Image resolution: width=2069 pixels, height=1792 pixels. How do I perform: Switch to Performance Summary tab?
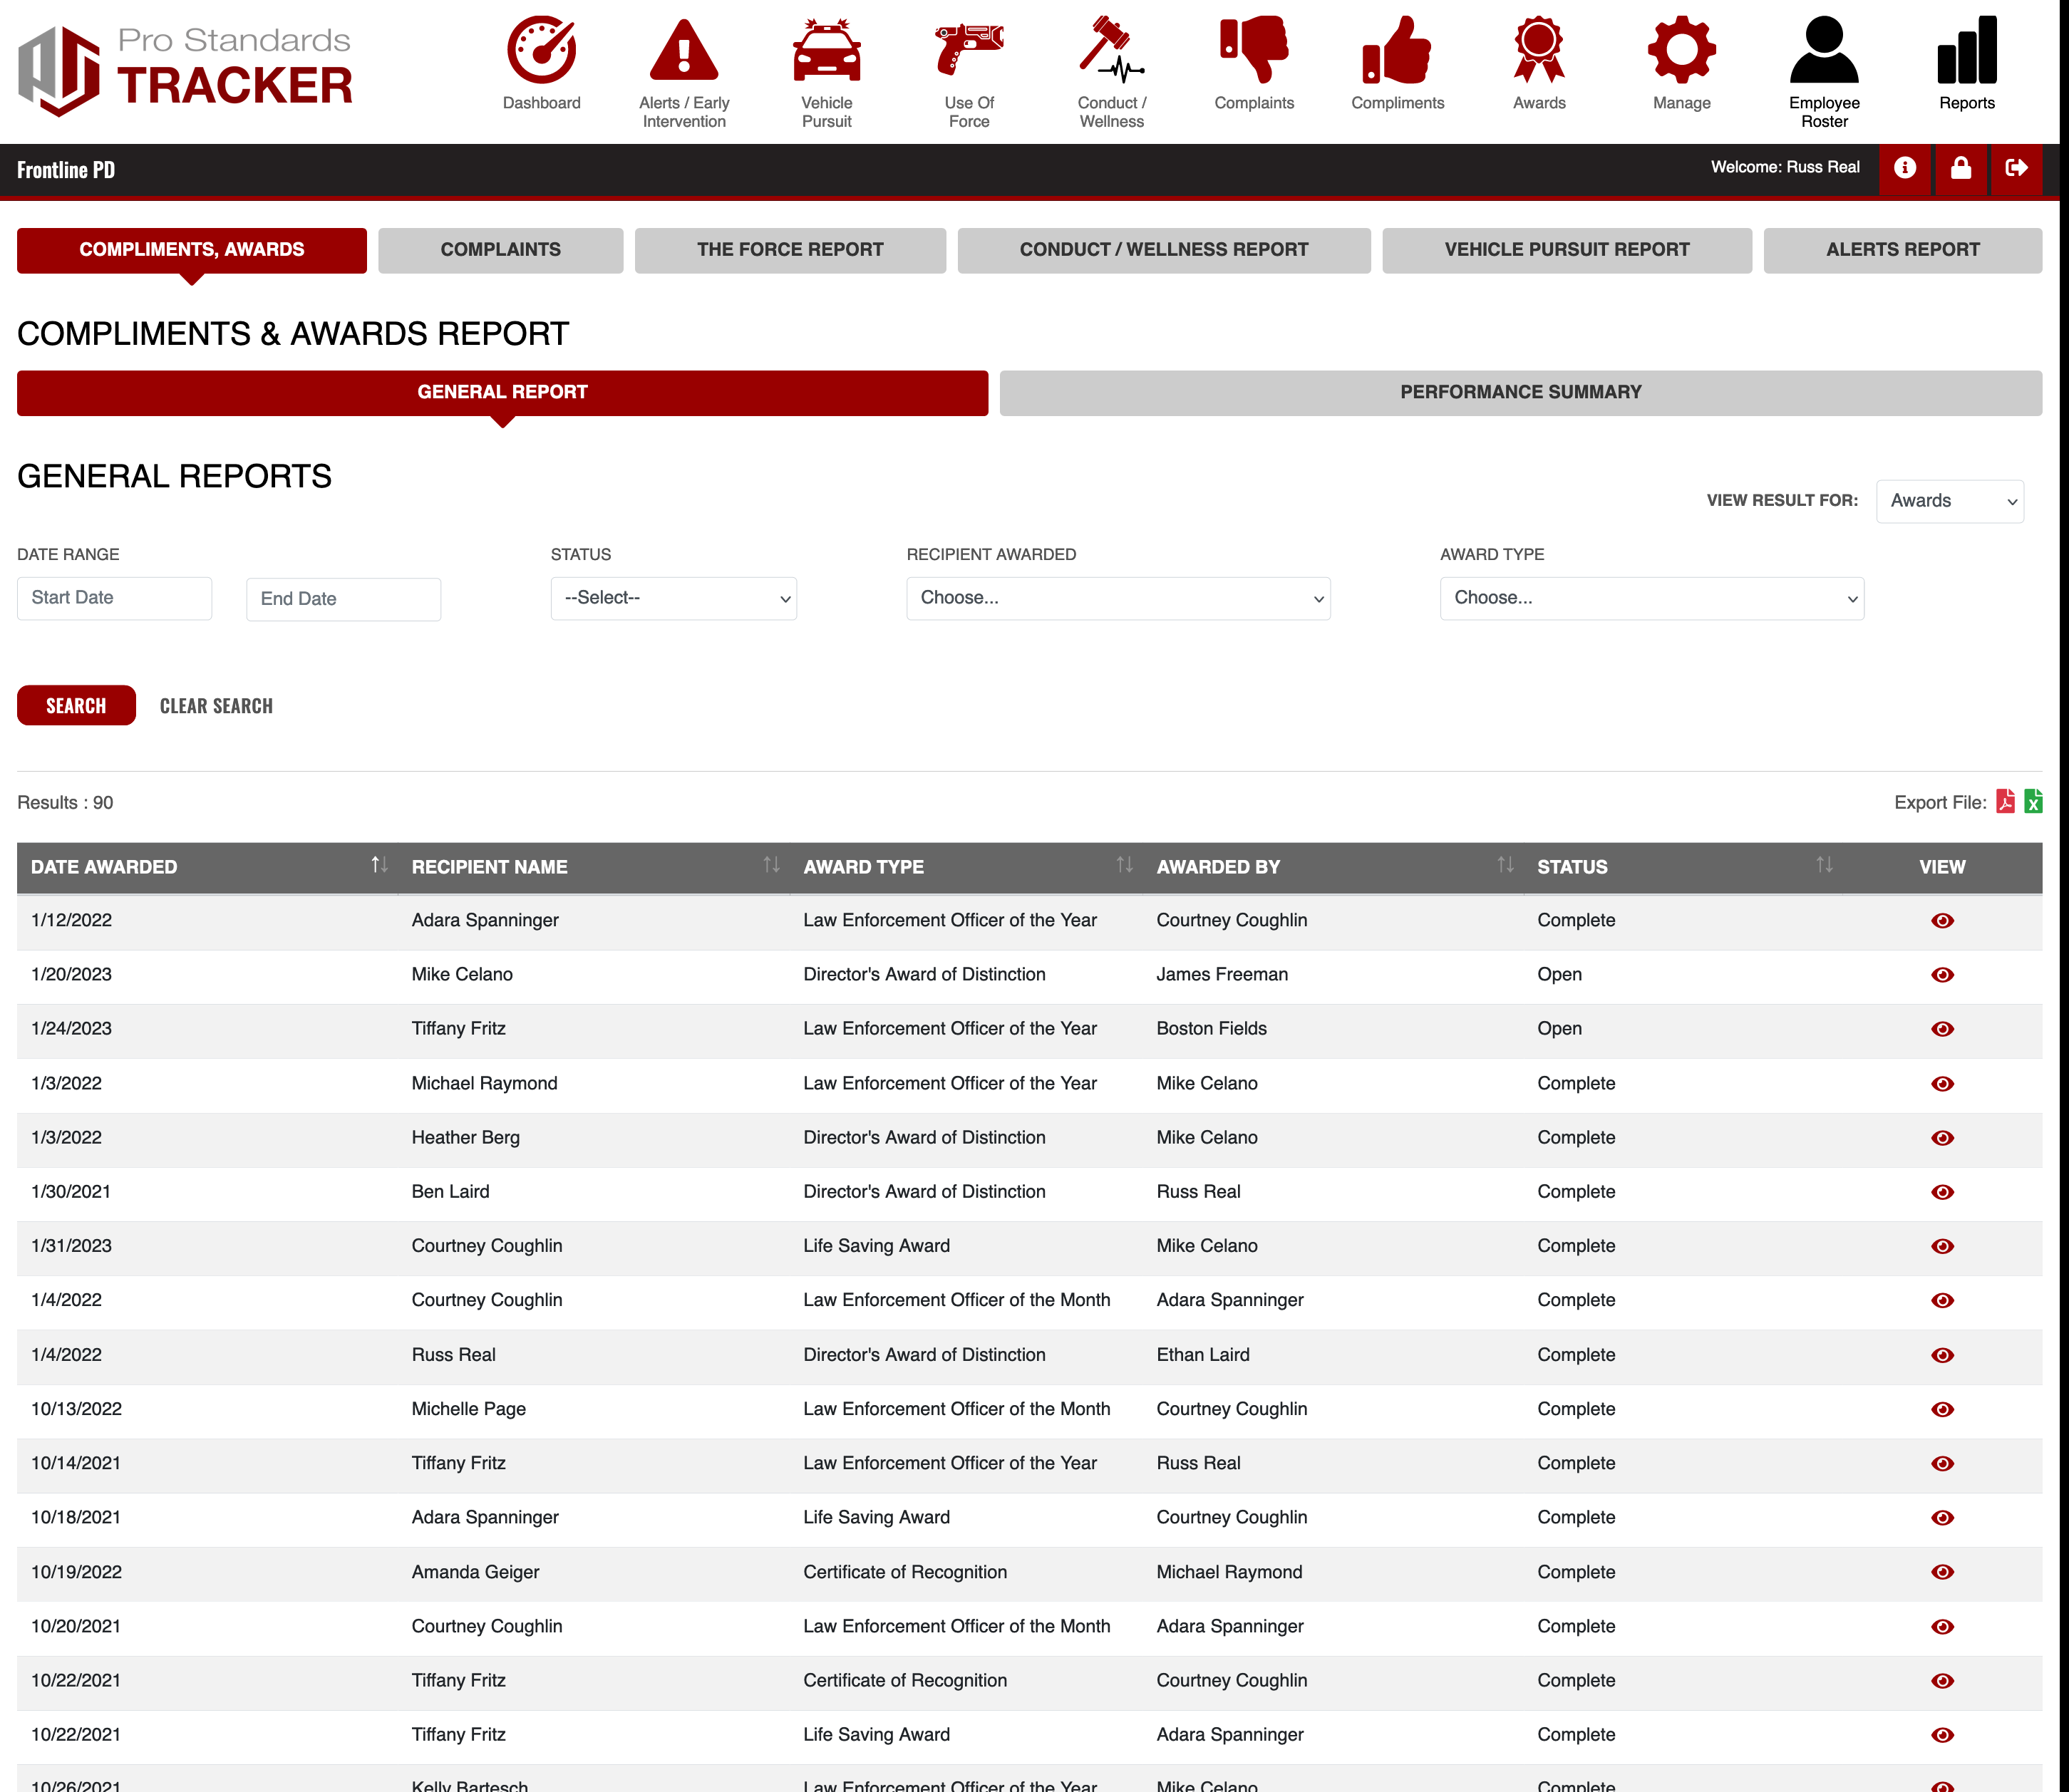tap(1520, 392)
